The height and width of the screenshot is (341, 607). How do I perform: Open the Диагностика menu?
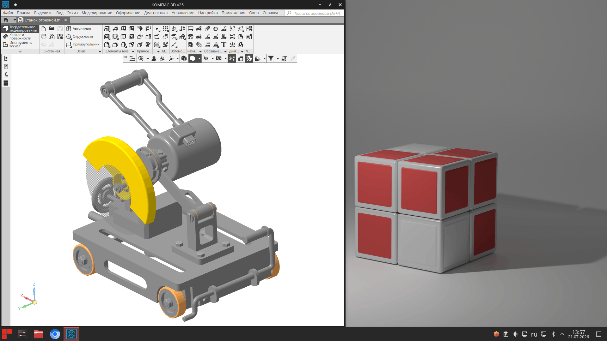coord(156,13)
